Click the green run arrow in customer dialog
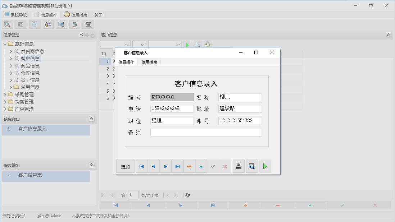The height and width of the screenshot is (222, 395). (x=265, y=166)
